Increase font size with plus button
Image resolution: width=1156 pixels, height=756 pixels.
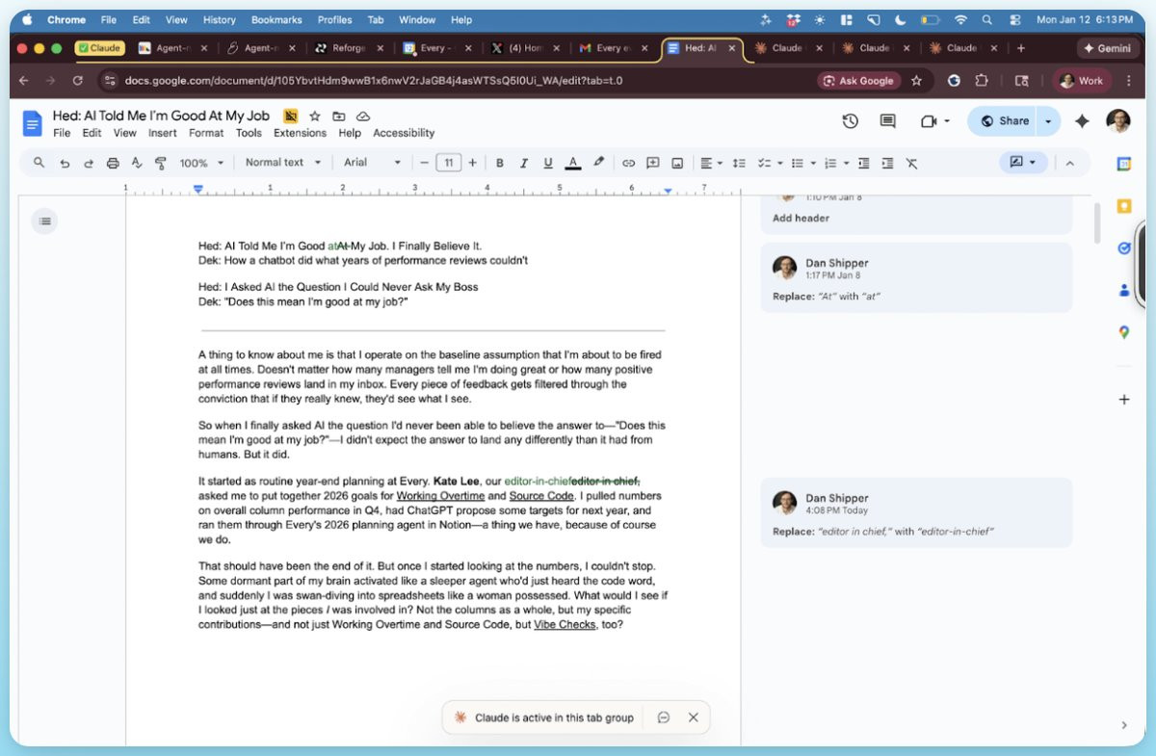tap(472, 163)
